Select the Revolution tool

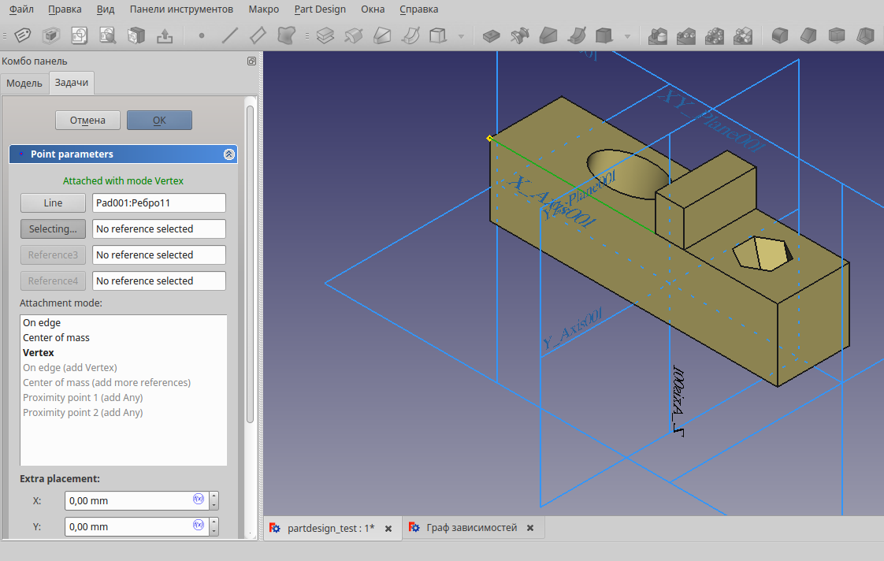pos(354,35)
